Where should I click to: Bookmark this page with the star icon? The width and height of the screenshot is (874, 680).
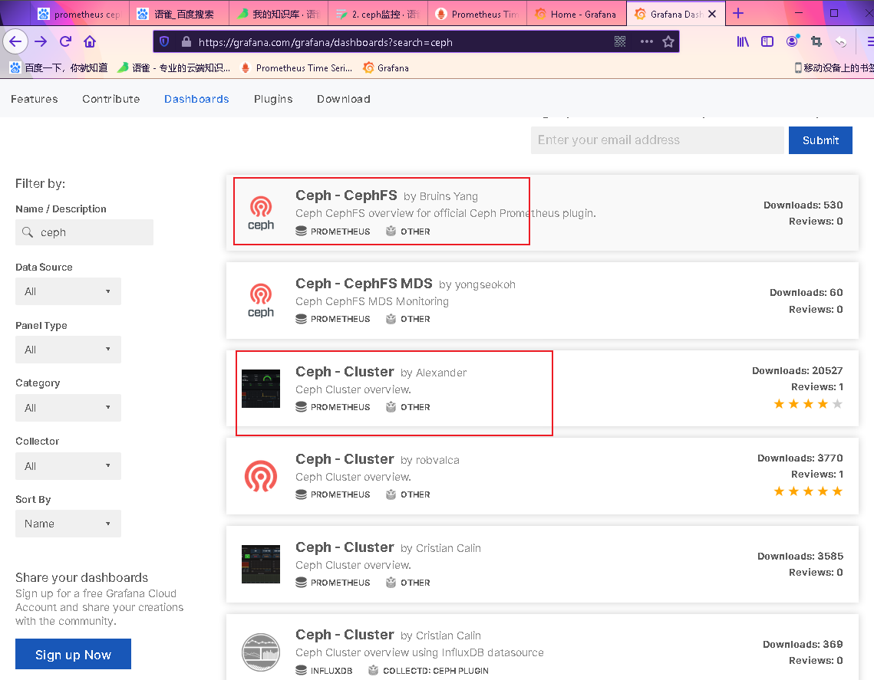point(668,41)
